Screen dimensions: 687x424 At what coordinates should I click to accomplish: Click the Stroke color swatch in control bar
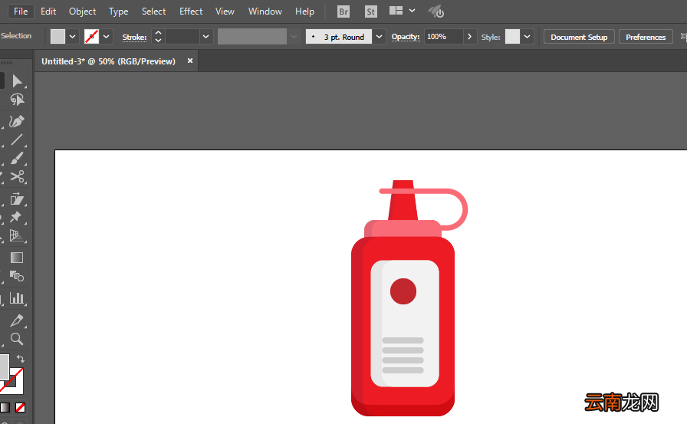click(x=91, y=36)
